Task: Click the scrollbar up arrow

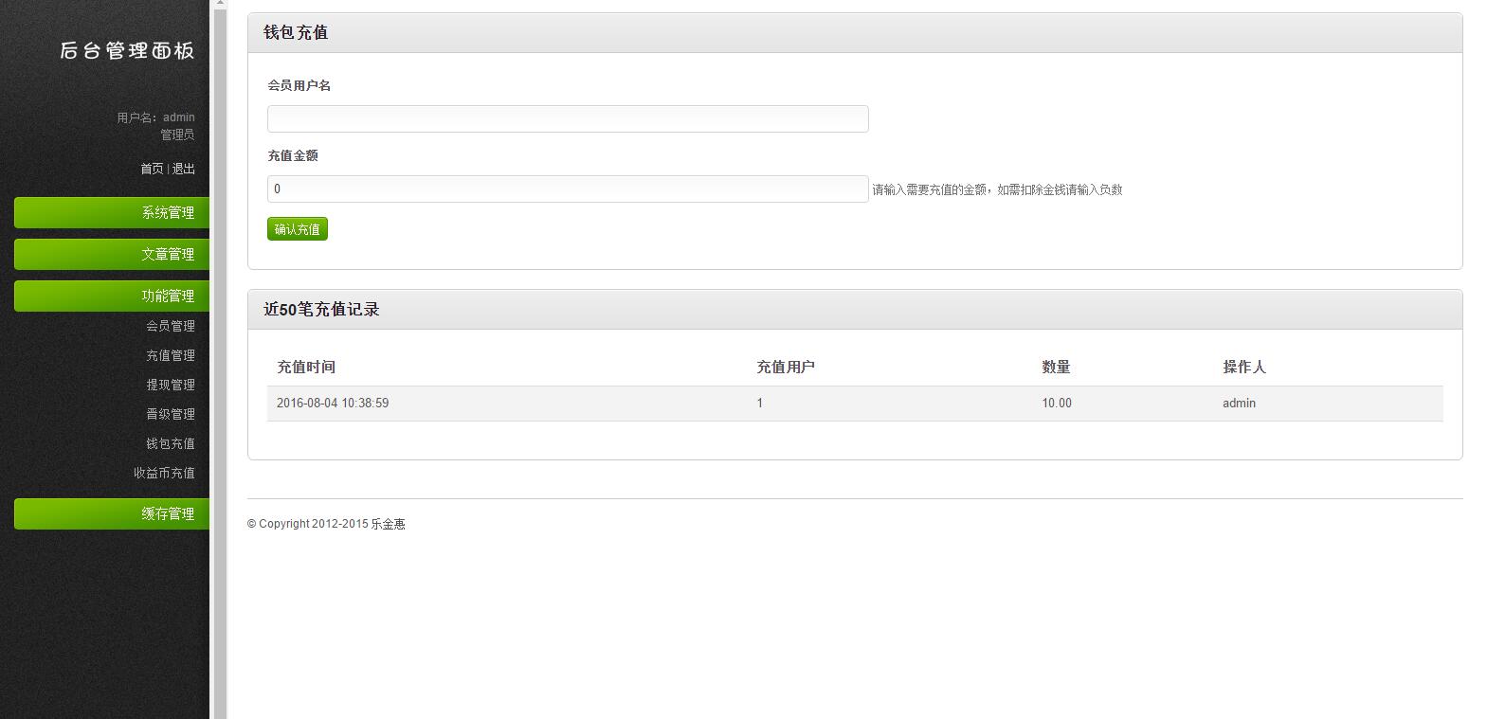Action: tap(220, 4)
